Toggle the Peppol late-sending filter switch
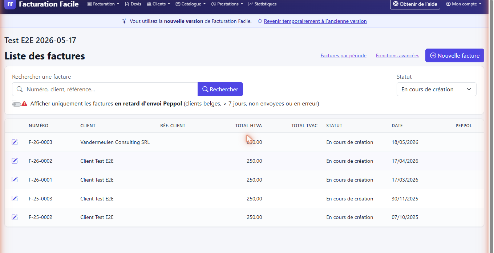Screen dimensions: 494x253 coord(16,104)
